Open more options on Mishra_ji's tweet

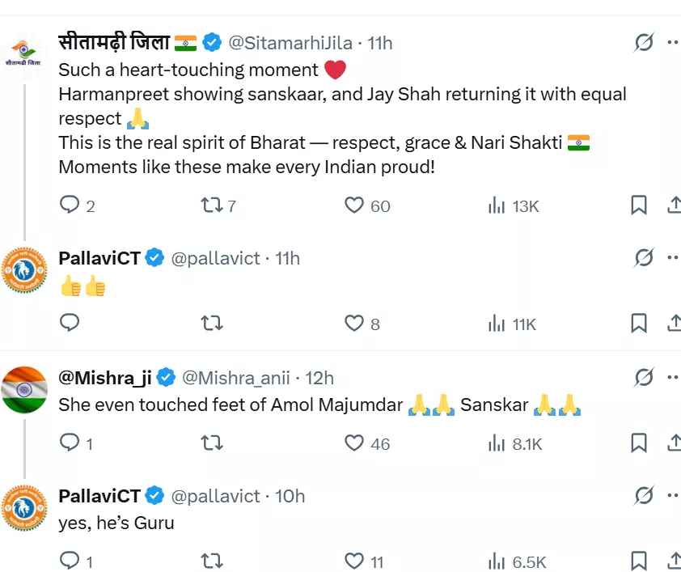tap(672, 377)
